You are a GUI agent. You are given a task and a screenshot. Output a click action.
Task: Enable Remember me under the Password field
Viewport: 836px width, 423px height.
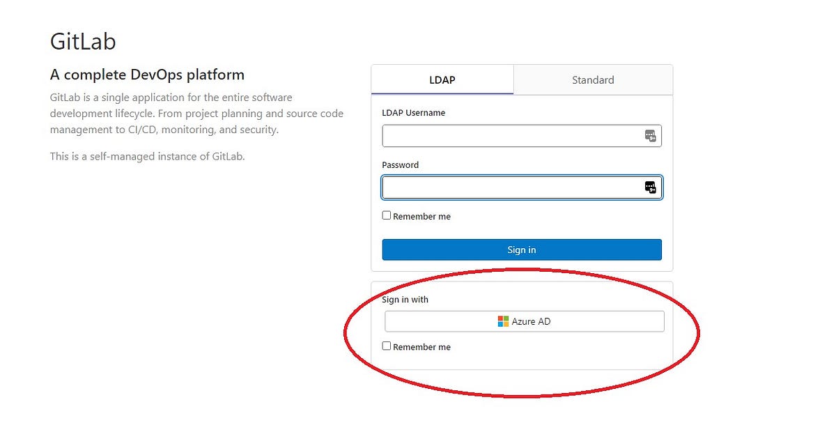(x=387, y=215)
